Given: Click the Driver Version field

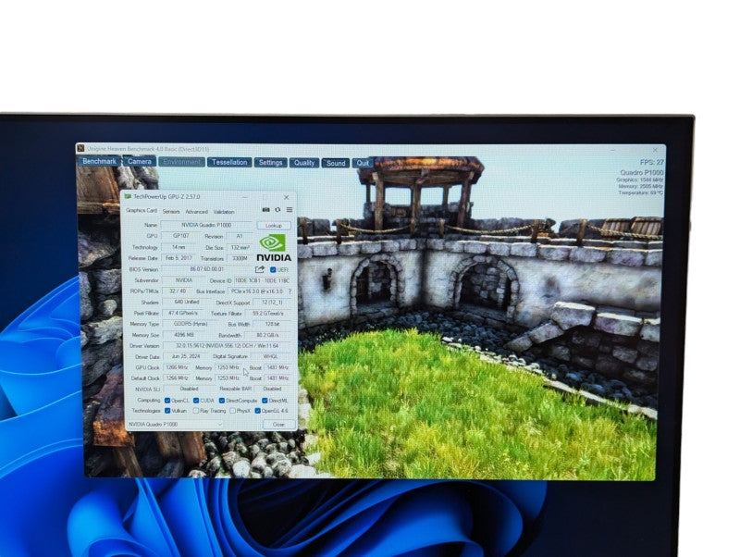Looking at the screenshot, I should [x=227, y=346].
